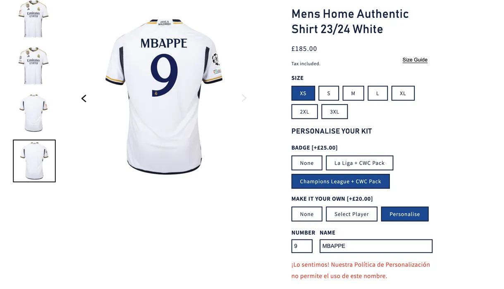Choose size S
Viewport: 504px width, 289px height.
329,93
